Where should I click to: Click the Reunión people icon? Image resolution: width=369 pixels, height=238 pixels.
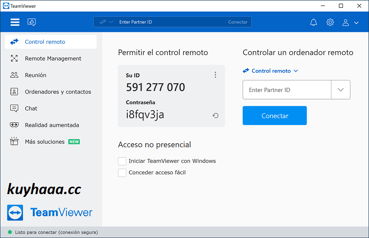click(x=14, y=75)
